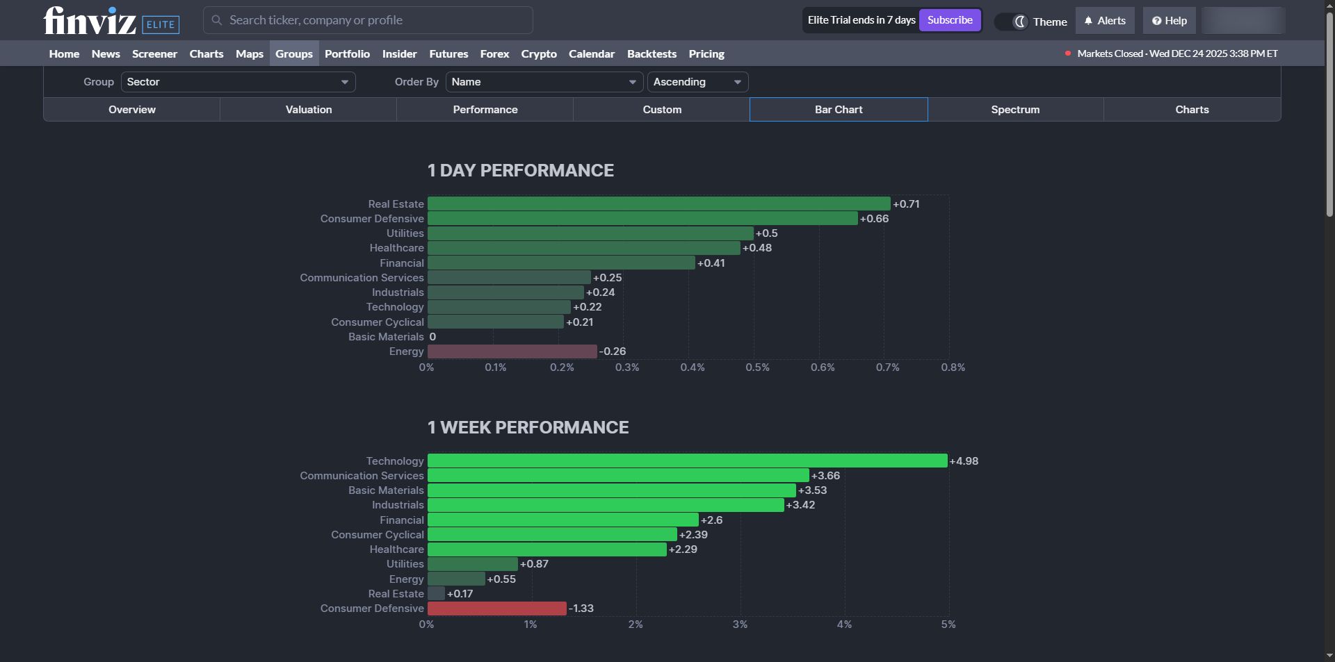Image resolution: width=1335 pixels, height=662 pixels.
Task: Open the Order By Name dropdown
Action: coord(544,82)
